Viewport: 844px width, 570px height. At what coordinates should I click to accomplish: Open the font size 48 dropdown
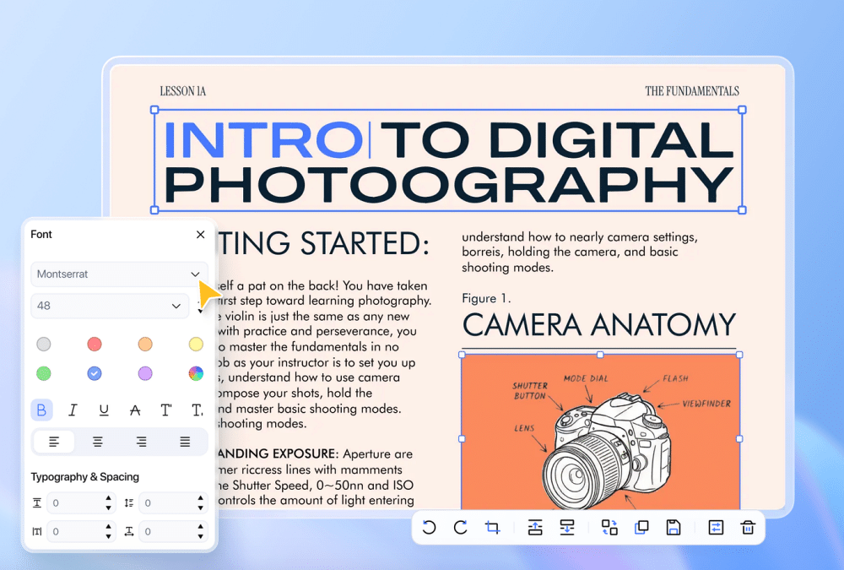pos(110,306)
